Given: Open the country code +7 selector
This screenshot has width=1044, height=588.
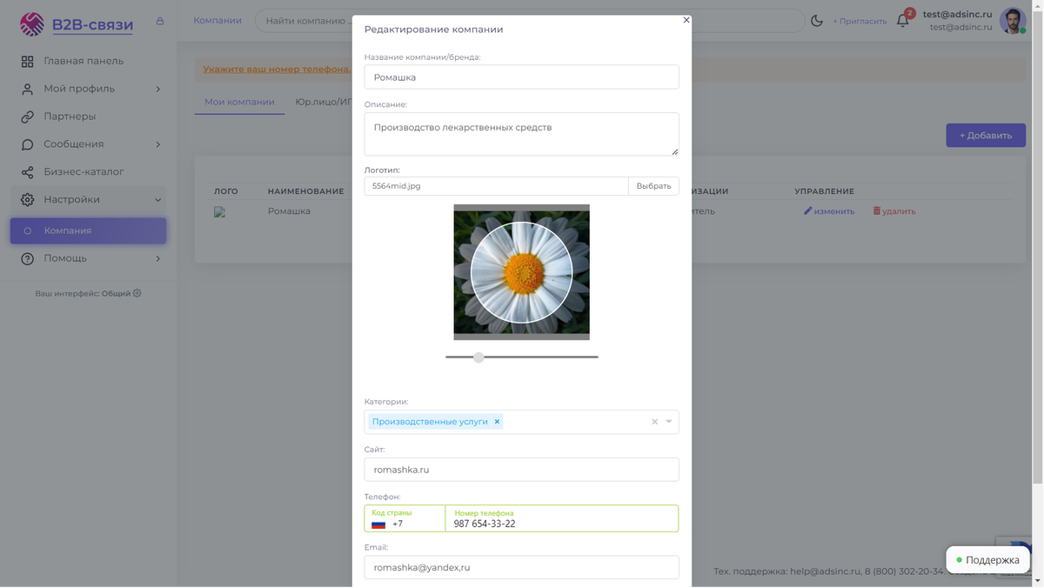Looking at the screenshot, I should tap(405, 519).
